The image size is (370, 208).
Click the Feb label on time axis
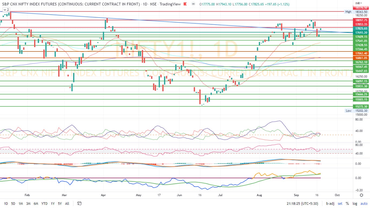(x=27, y=195)
